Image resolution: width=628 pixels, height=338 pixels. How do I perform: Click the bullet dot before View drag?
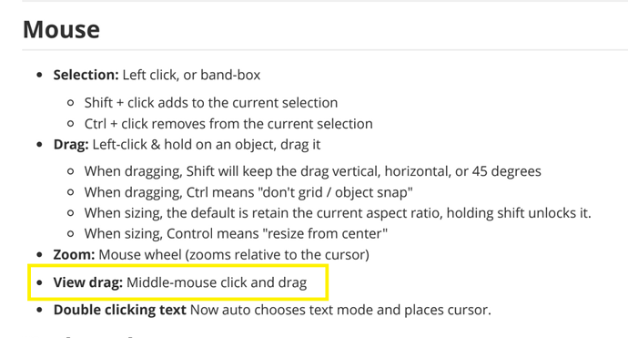click(39, 282)
